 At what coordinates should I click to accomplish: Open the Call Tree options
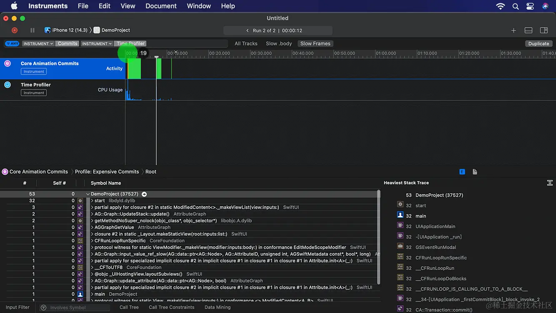click(x=129, y=308)
